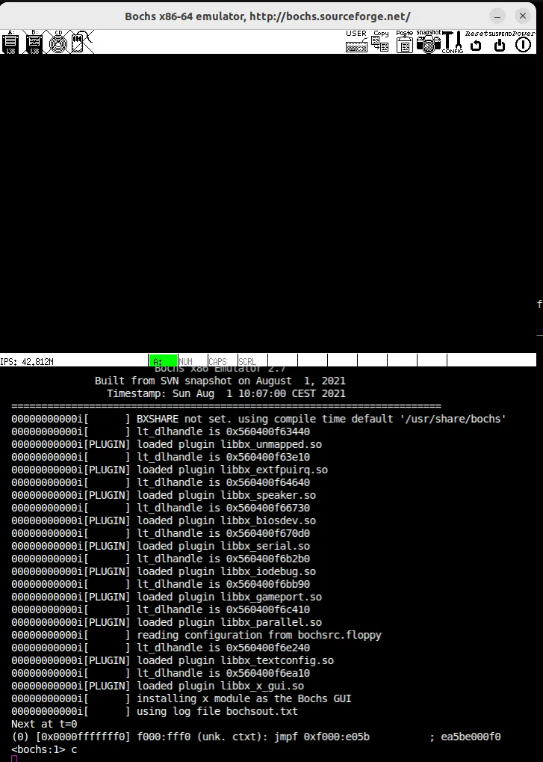Click the Reset emulator button
Screen dimensions: 543x762
pos(476,42)
